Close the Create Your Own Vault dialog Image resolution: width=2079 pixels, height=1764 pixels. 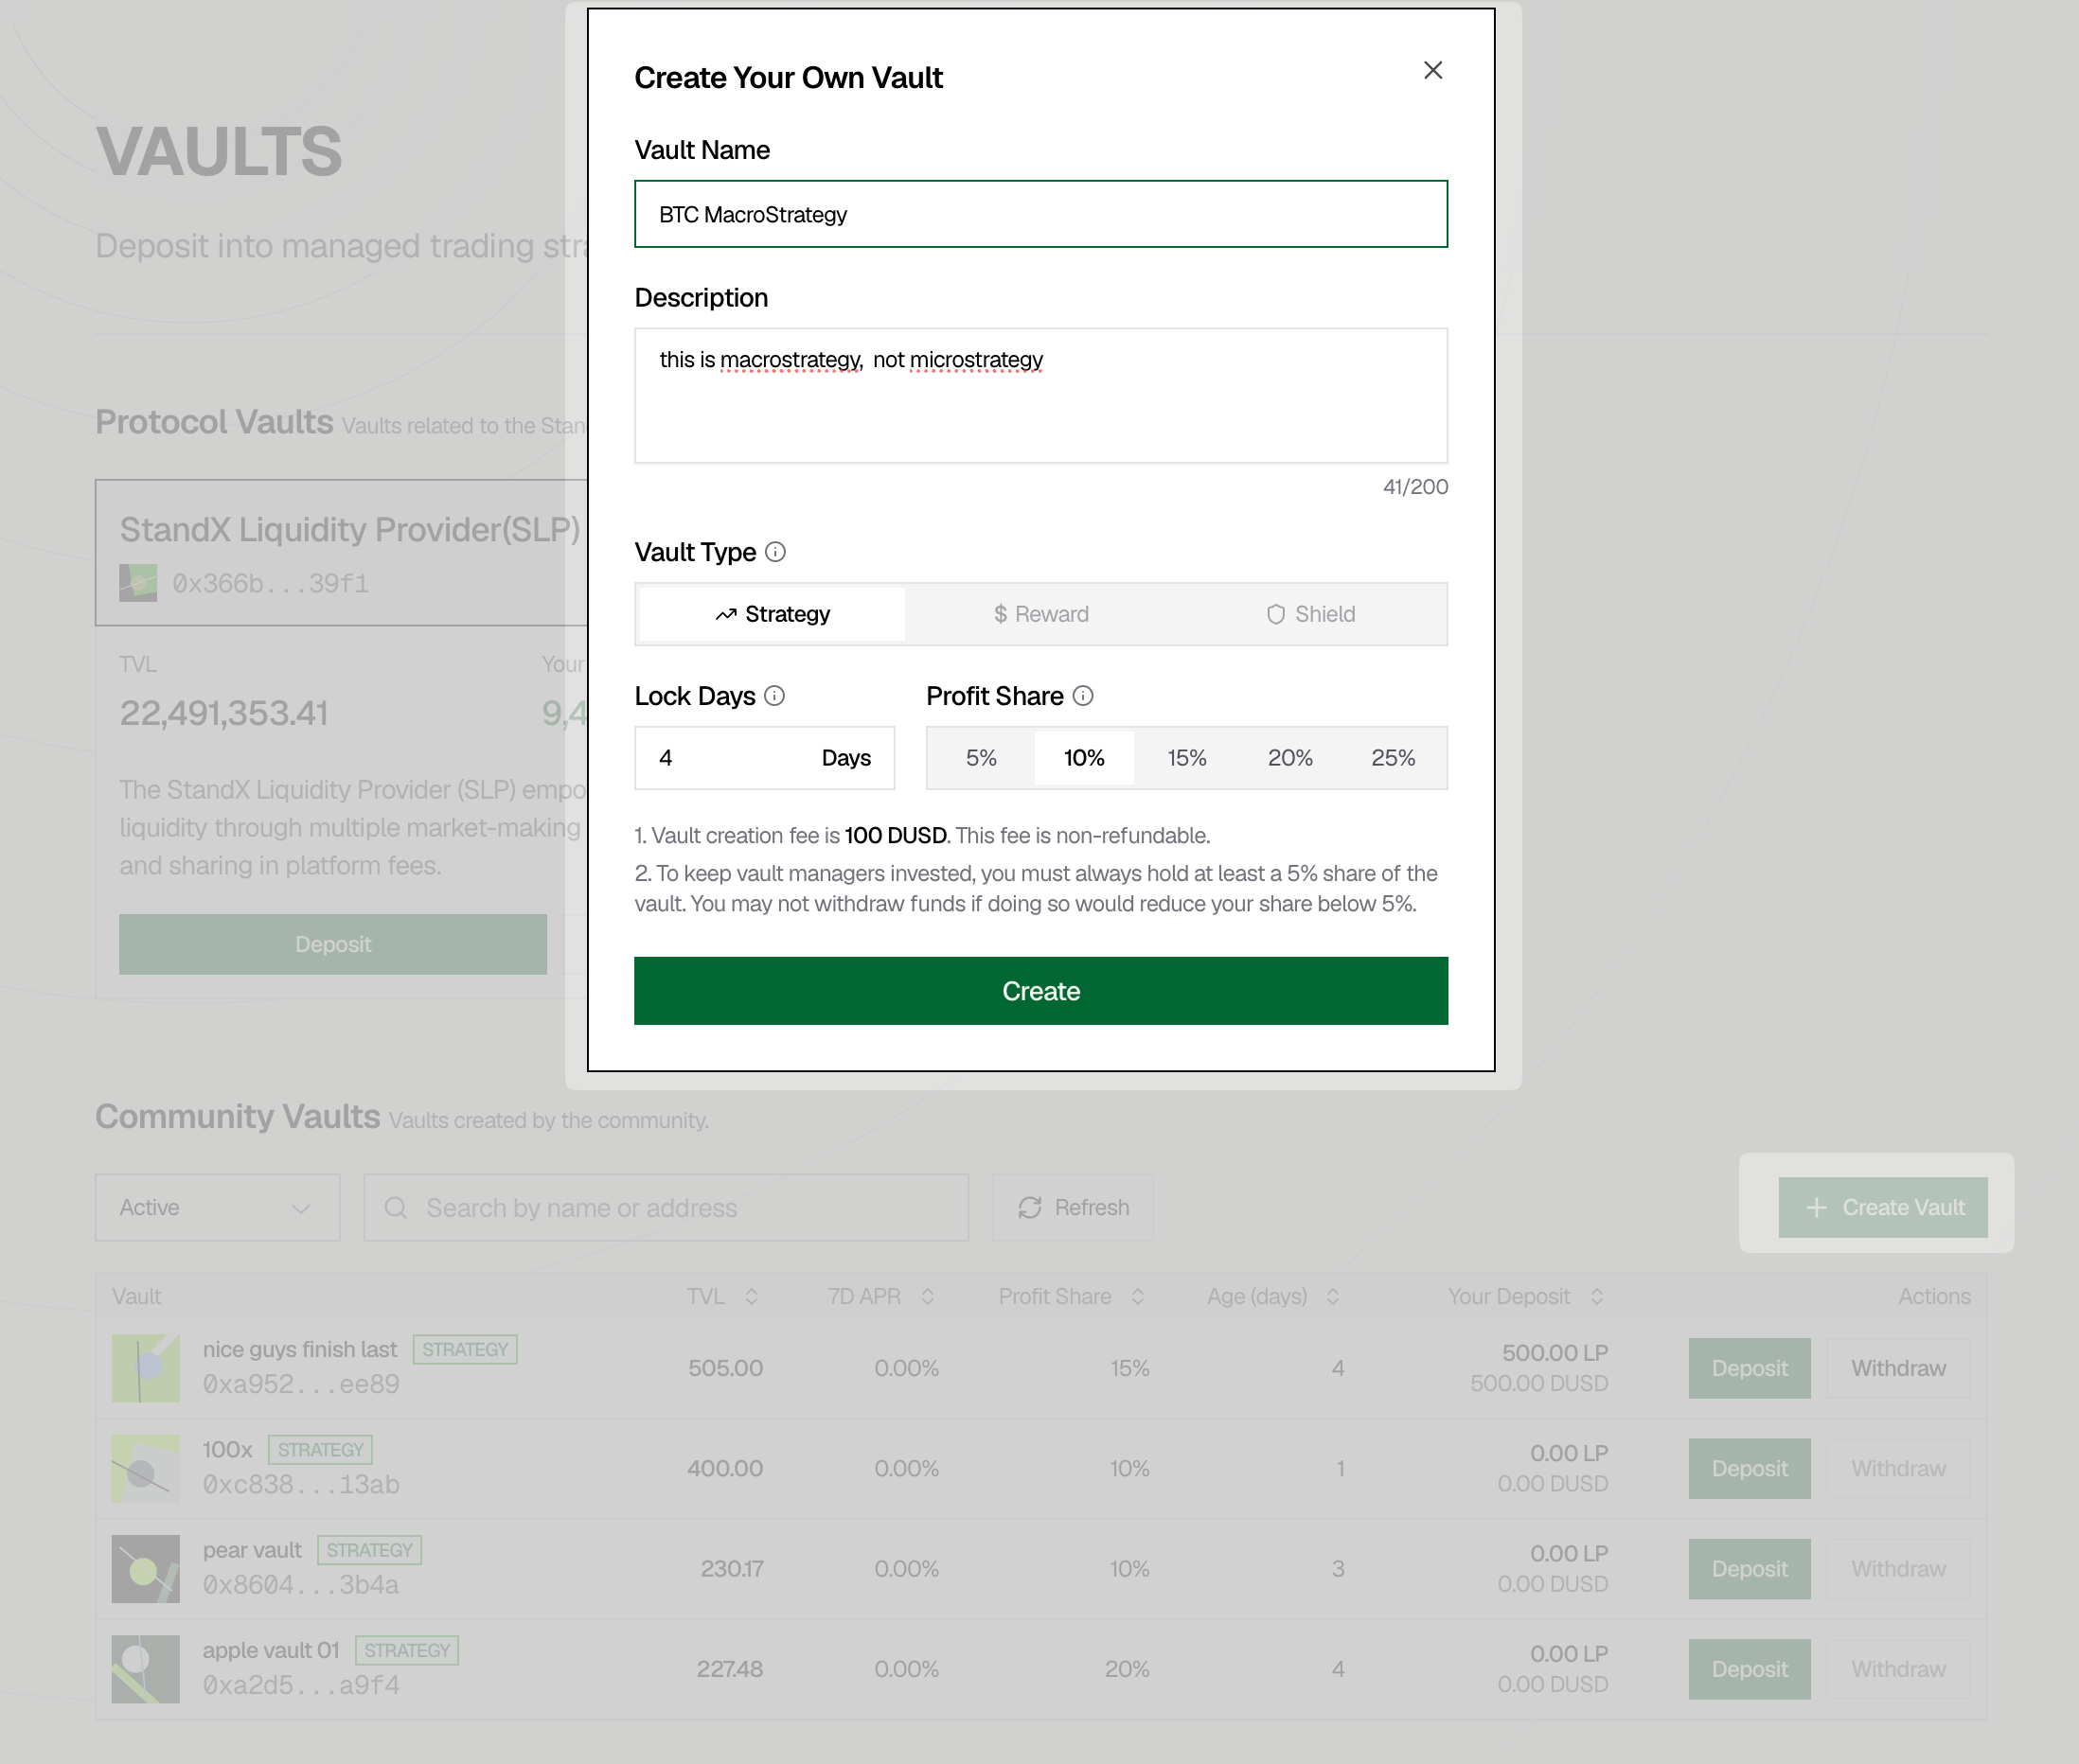tap(1432, 70)
